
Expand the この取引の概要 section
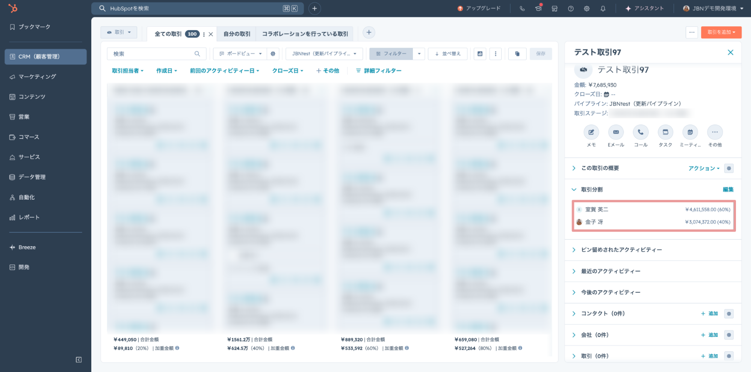[x=574, y=168]
